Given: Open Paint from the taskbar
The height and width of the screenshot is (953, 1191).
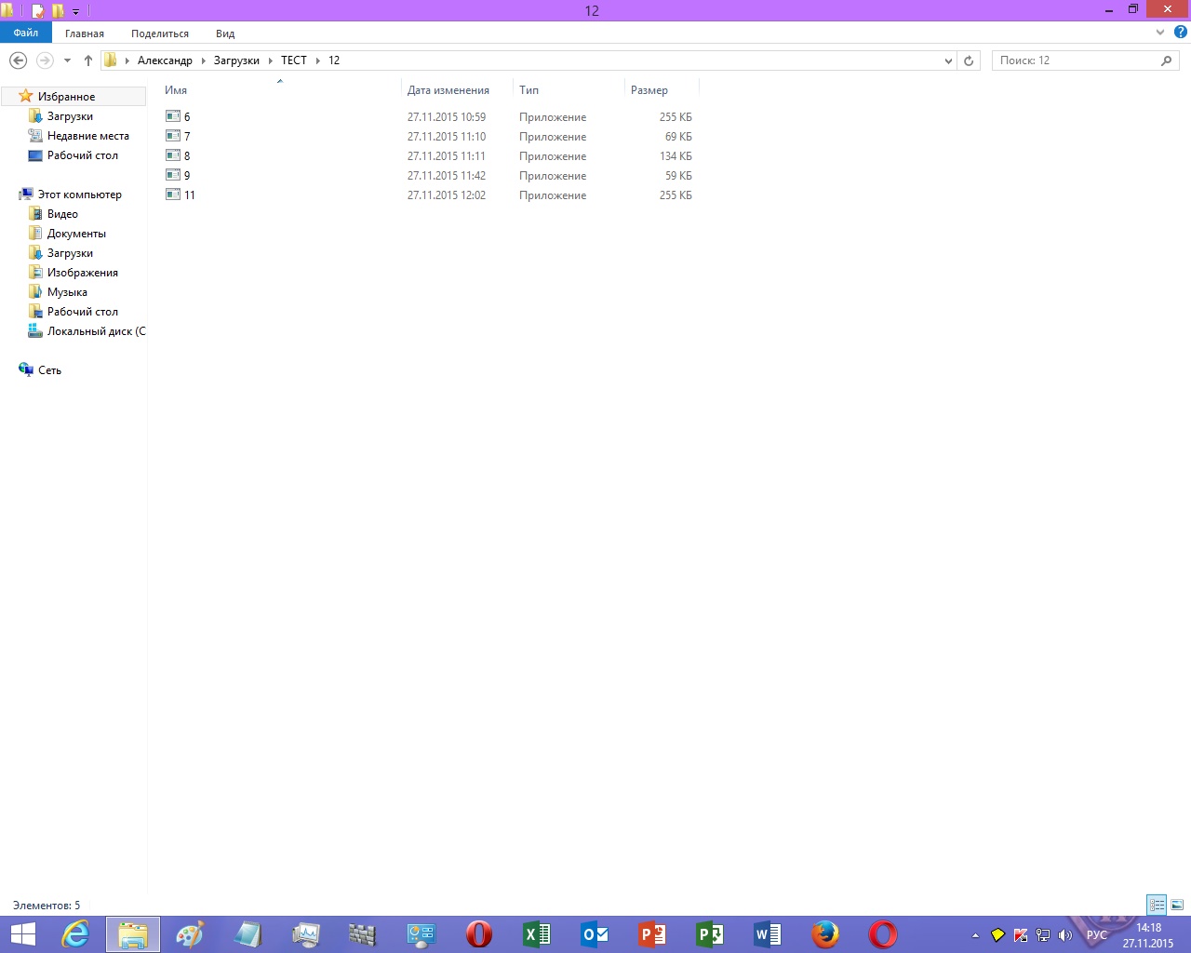Looking at the screenshot, I should [190, 933].
